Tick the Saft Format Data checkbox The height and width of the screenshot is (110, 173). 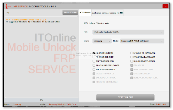coord(94,61)
